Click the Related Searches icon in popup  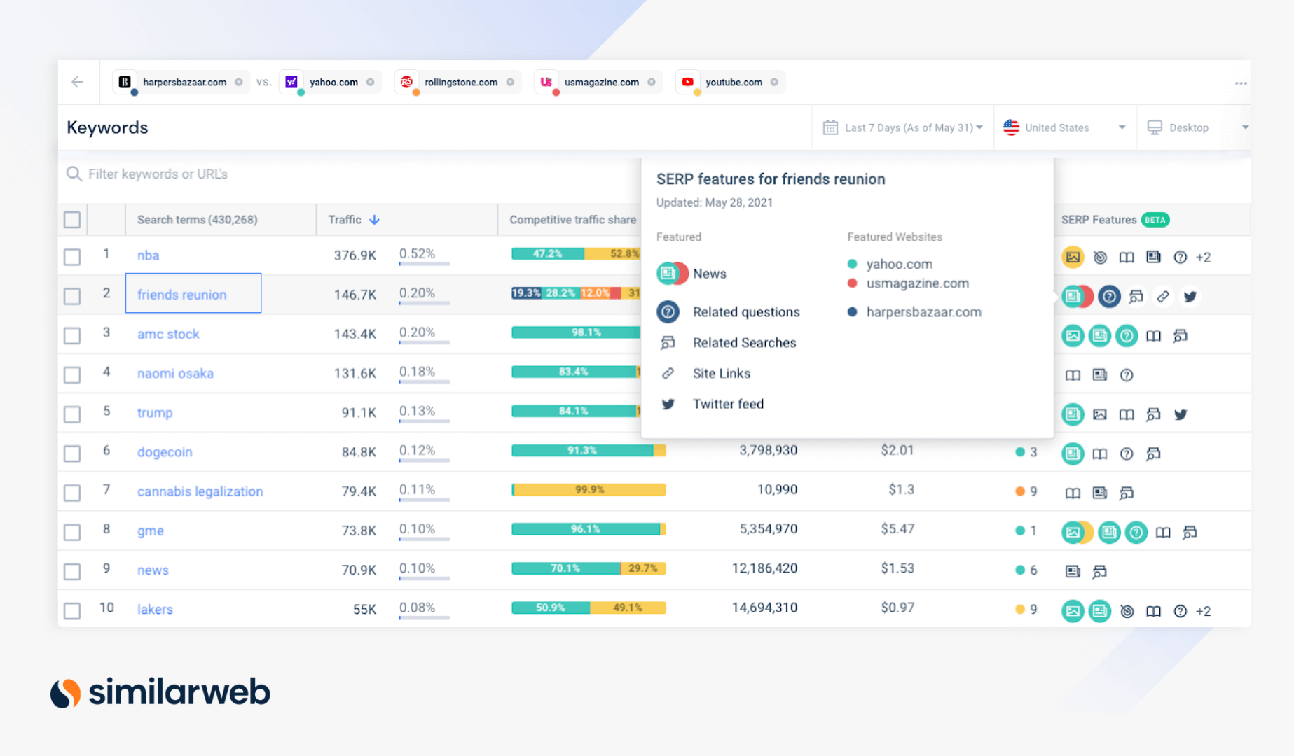click(x=668, y=342)
